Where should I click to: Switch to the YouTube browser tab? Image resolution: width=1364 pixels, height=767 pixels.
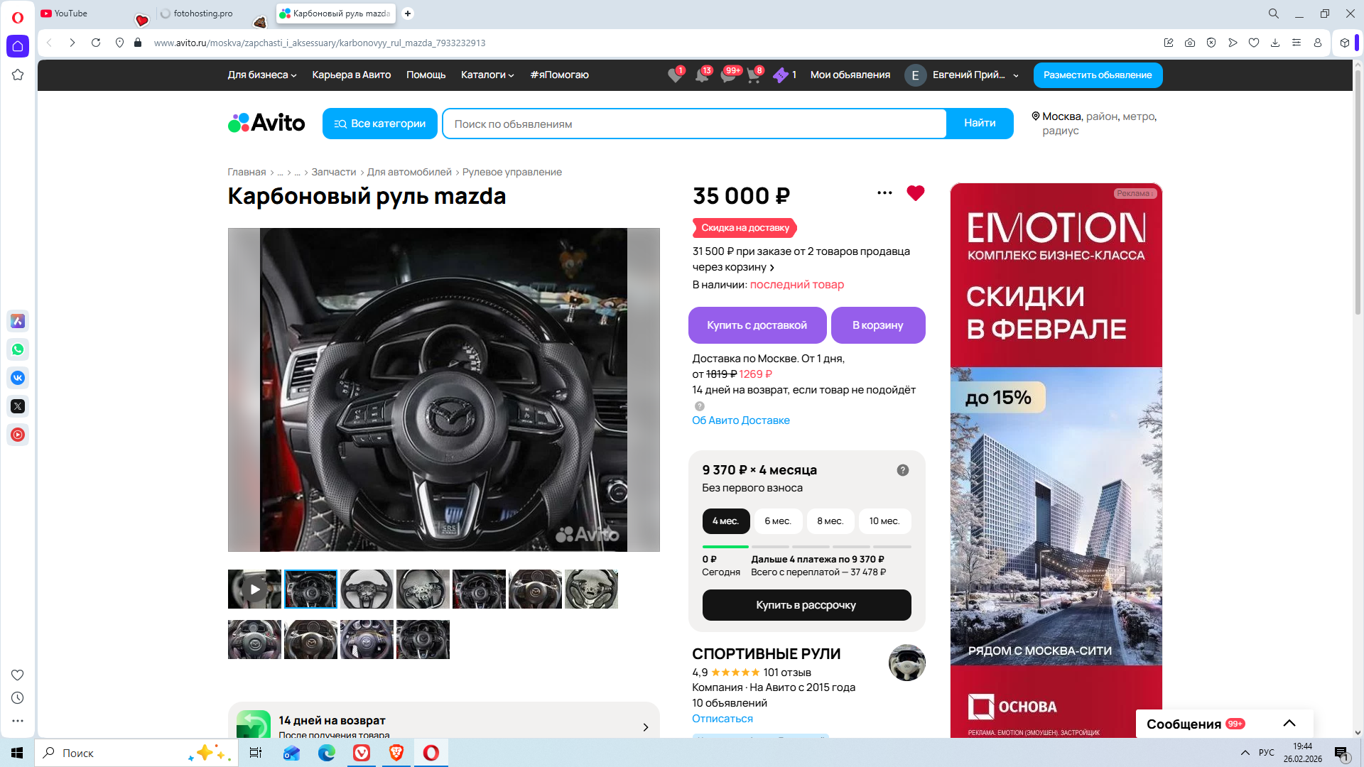(x=71, y=13)
